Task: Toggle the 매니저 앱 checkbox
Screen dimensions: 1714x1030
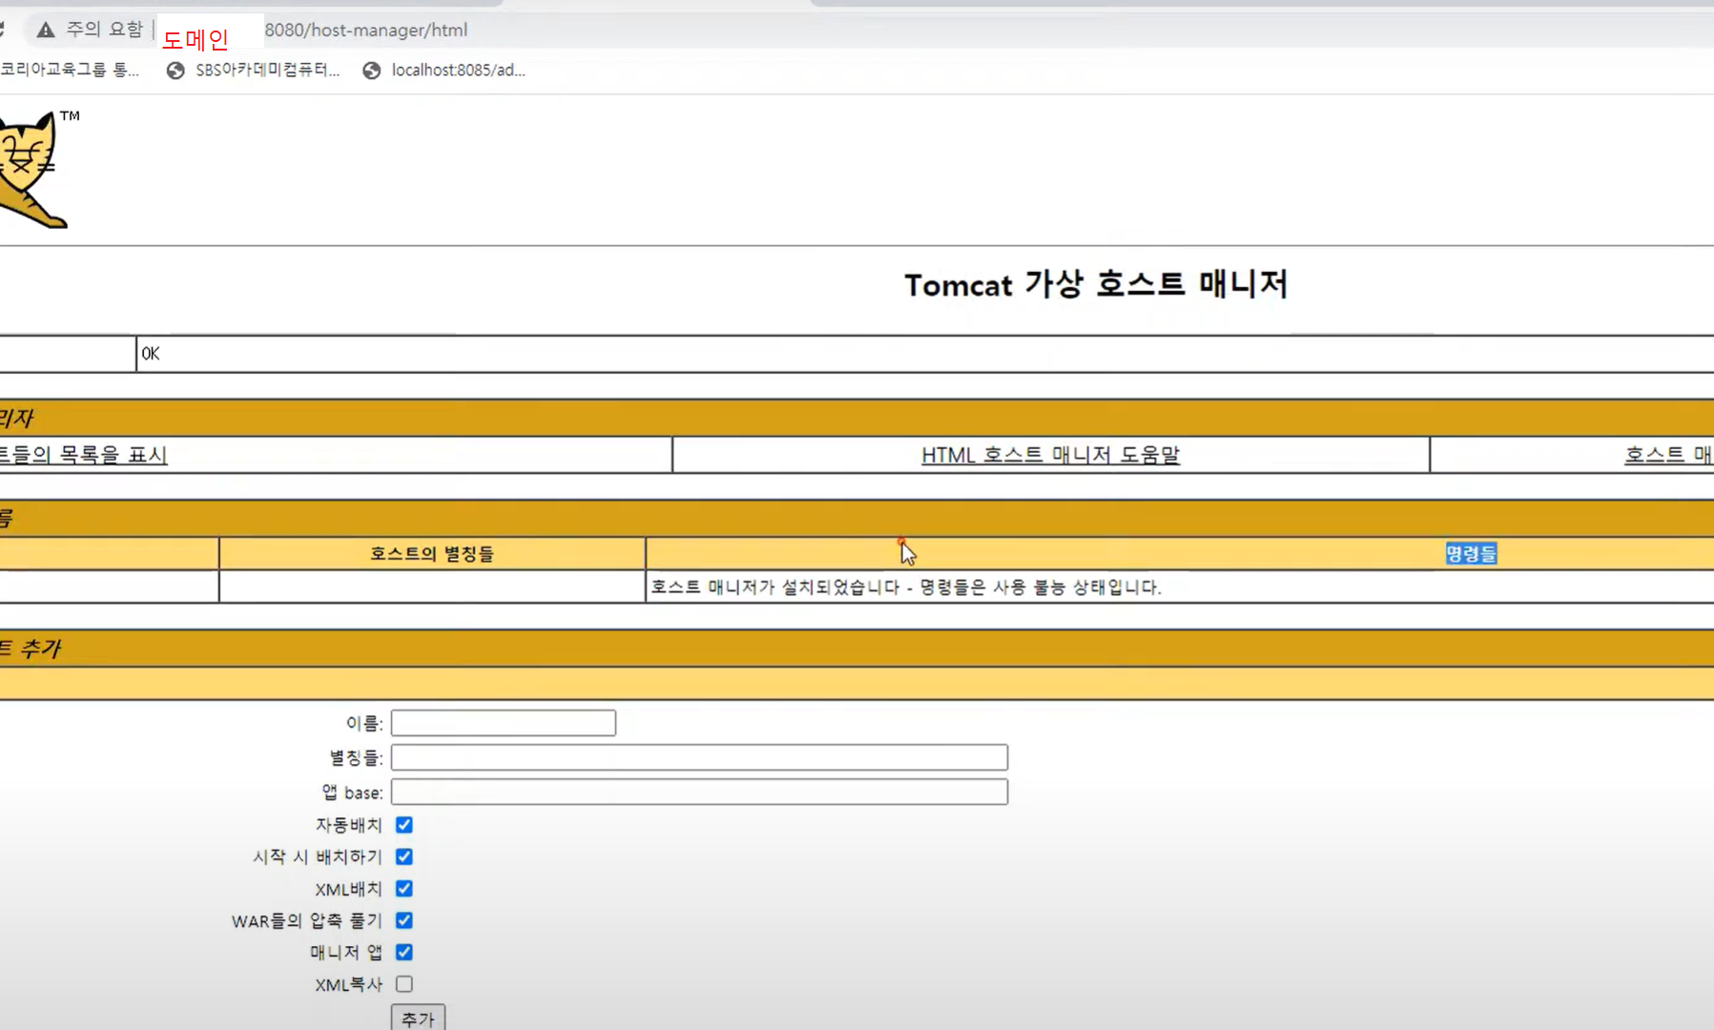Action: coord(404,952)
